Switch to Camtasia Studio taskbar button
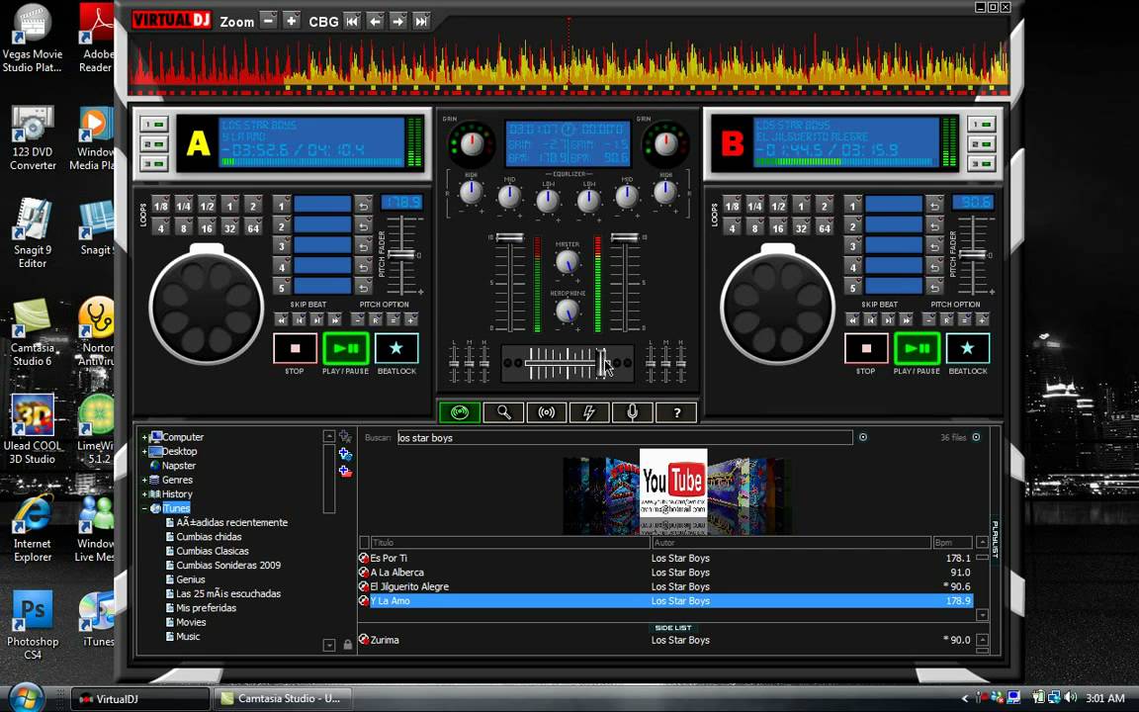This screenshot has height=712, width=1139. coord(284,699)
